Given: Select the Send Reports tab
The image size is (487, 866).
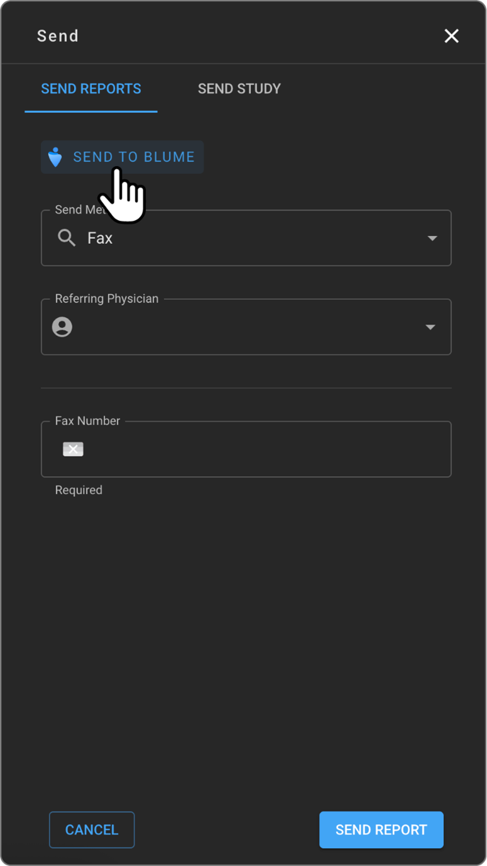Looking at the screenshot, I should pos(91,89).
